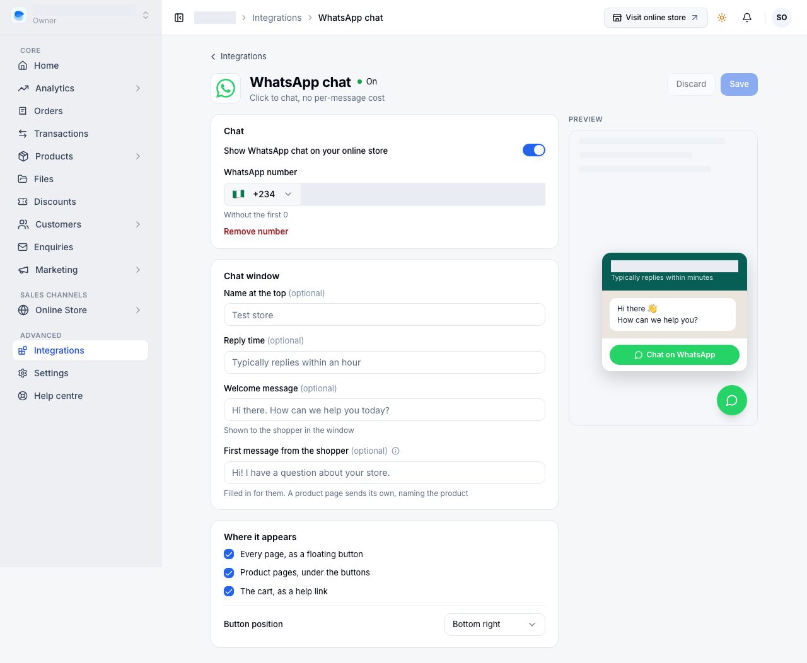Uncheck Product pages, under the buttons
Screen dimensions: 807x663
[x=229, y=573]
